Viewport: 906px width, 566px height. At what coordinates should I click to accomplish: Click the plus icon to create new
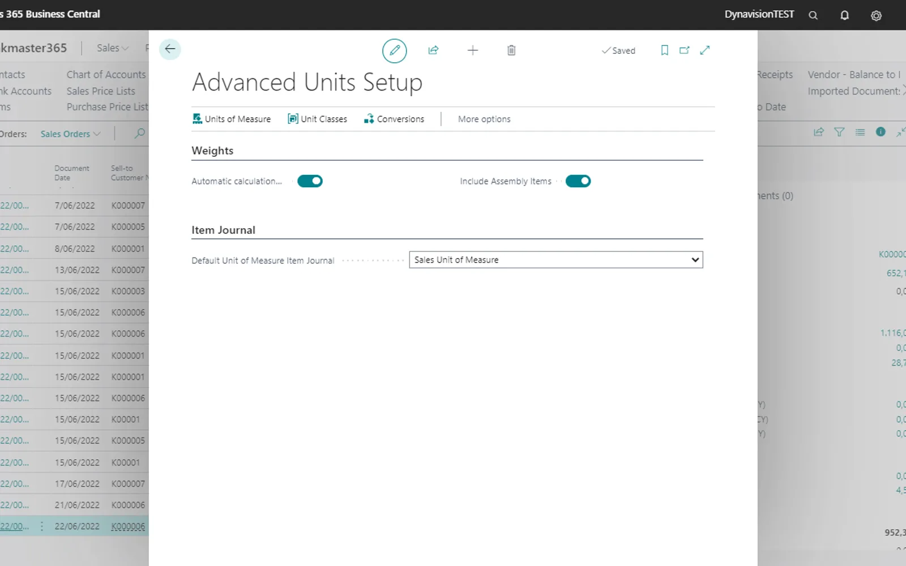473,50
